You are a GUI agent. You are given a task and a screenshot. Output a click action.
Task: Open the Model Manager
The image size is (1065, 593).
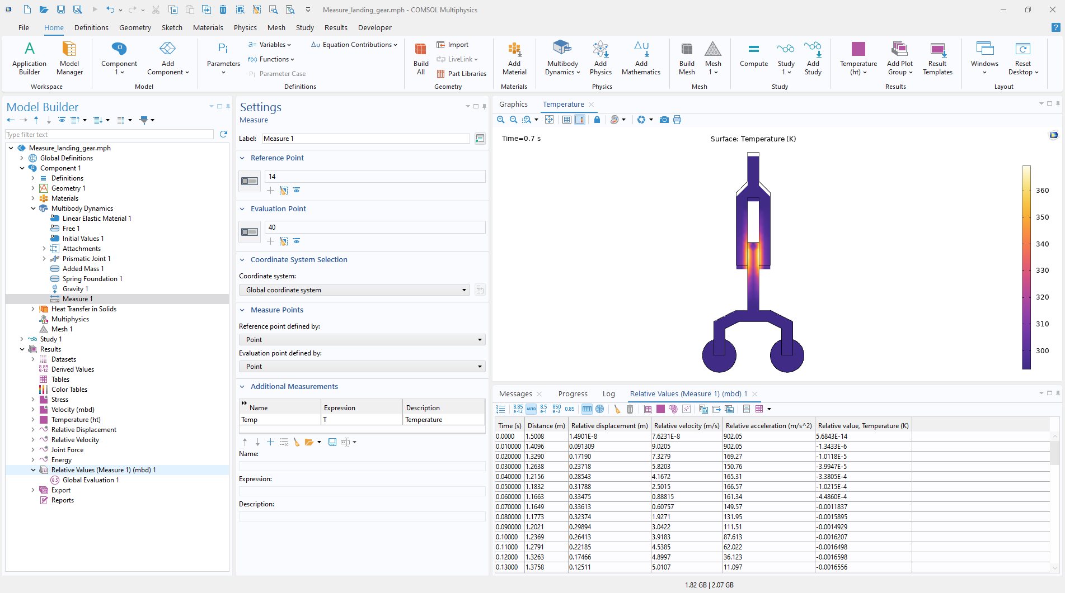coord(69,58)
